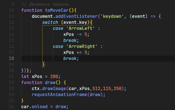The height and width of the screenshot is (110, 175).
Task: Click the drawImage method call
Action: click(x=54, y=89)
